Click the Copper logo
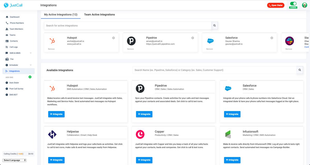 tap(140, 134)
